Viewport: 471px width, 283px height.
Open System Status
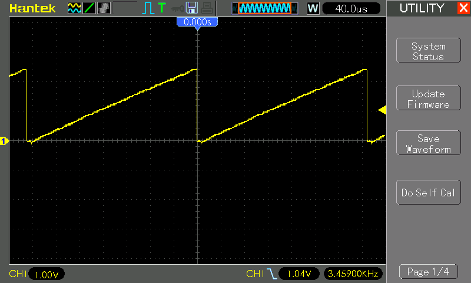click(x=429, y=51)
